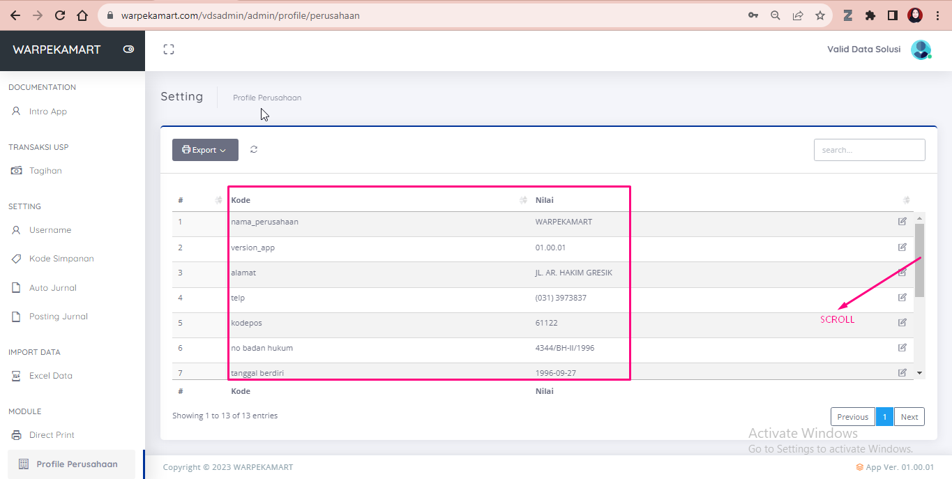Sort by the Kode column header

pyautogui.click(x=377, y=200)
